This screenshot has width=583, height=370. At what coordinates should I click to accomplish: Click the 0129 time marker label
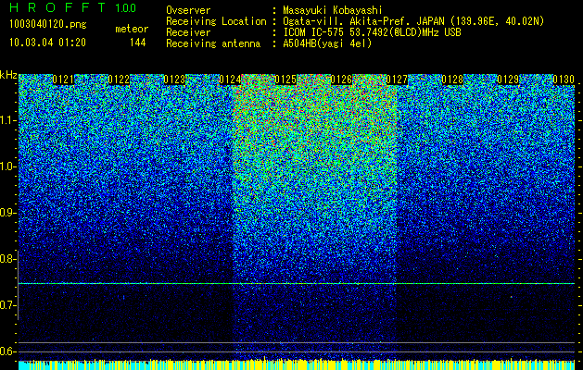508,80
